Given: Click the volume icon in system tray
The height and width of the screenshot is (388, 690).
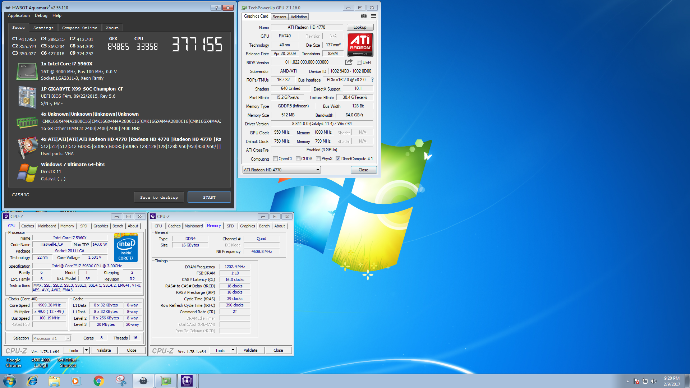Looking at the screenshot, I should click(654, 381).
